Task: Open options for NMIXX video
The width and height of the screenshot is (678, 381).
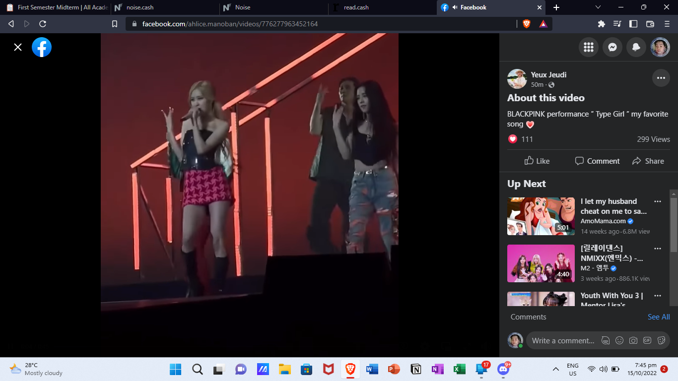Action: [658, 249]
